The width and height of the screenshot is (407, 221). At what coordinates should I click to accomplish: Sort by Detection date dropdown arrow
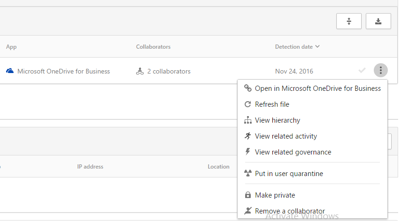[x=318, y=46]
